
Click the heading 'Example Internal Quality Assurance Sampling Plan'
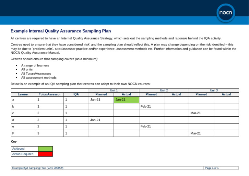(61, 31)
